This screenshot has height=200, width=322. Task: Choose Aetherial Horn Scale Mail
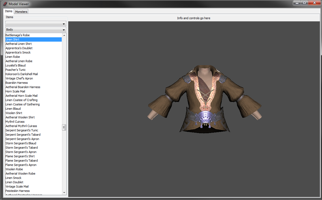click(34, 96)
